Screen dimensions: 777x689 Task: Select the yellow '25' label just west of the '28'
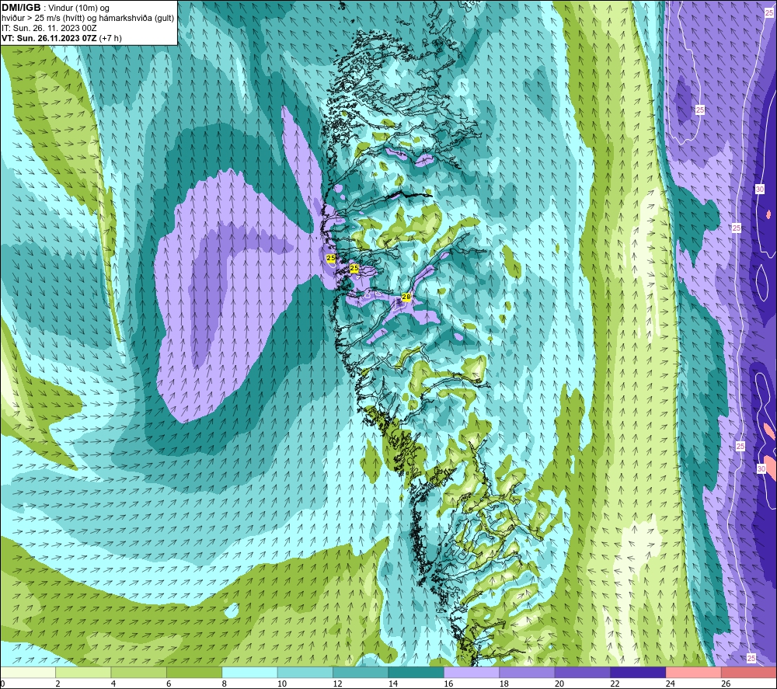pos(354,268)
